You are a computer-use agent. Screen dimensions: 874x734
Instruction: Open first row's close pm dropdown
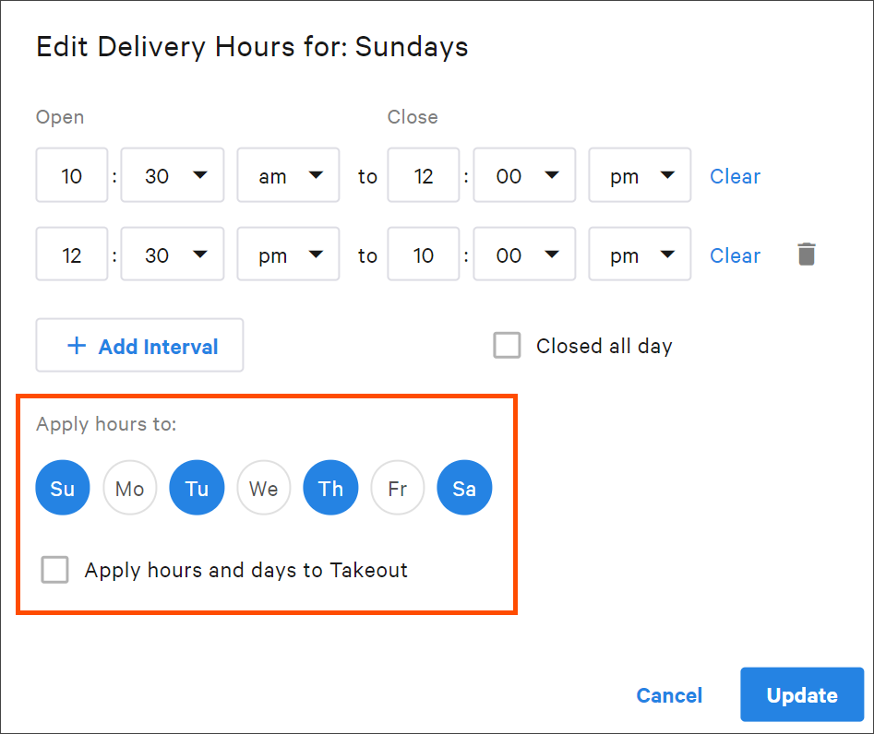click(x=640, y=175)
